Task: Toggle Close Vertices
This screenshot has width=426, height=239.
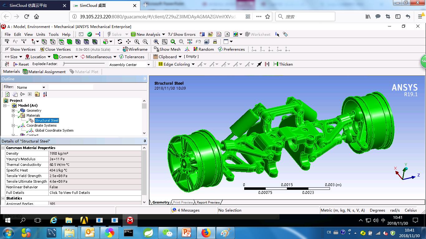Action: pyautogui.click(x=55, y=49)
